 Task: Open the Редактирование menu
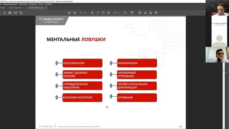coord(10,4)
